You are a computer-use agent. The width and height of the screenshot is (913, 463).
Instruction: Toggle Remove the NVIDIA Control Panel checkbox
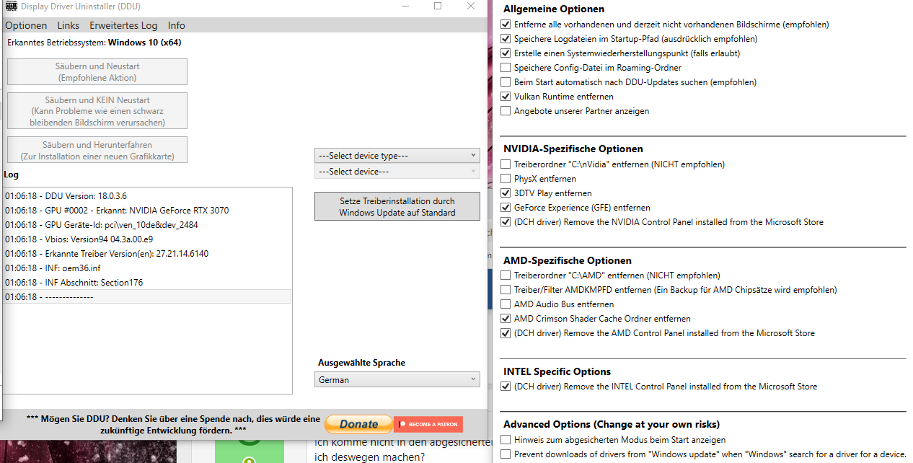tap(506, 222)
